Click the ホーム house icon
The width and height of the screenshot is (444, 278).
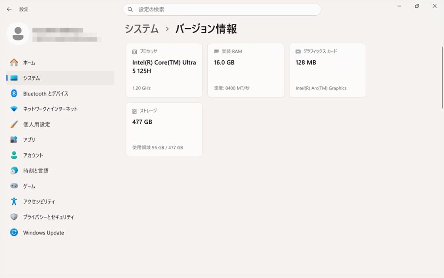(14, 63)
